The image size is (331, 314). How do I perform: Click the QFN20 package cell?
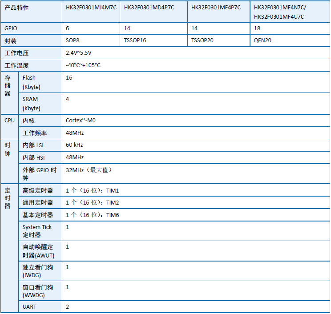(262, 40)
